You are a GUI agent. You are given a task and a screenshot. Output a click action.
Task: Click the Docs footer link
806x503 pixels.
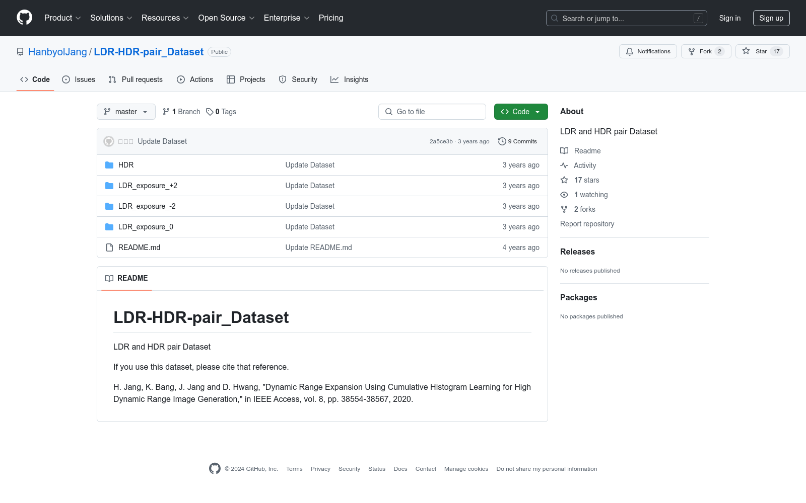click(x=400, y=469)
